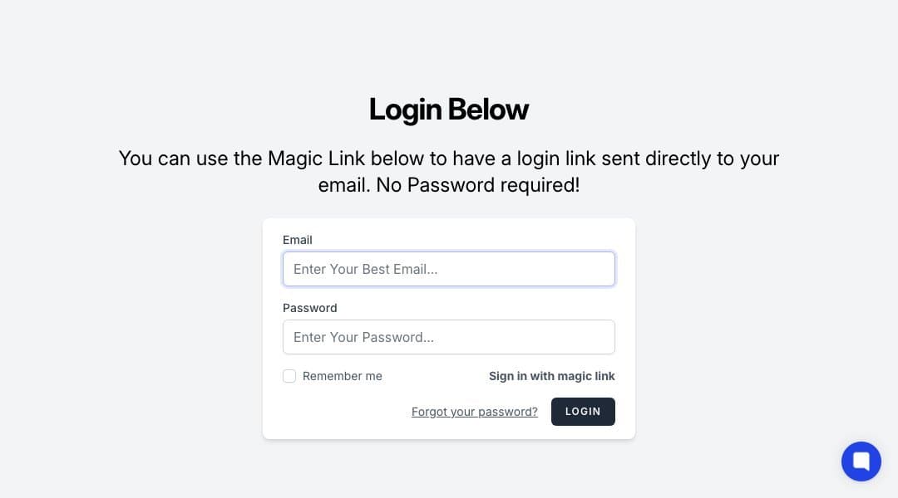Click the white speech bubble icon
This screenshot has width=898, height=498.
click(861, 461)
